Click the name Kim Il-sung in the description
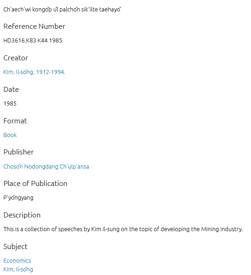Image resolution: width=251 pixels, height=275 pixels. click(x=105, y=229)
